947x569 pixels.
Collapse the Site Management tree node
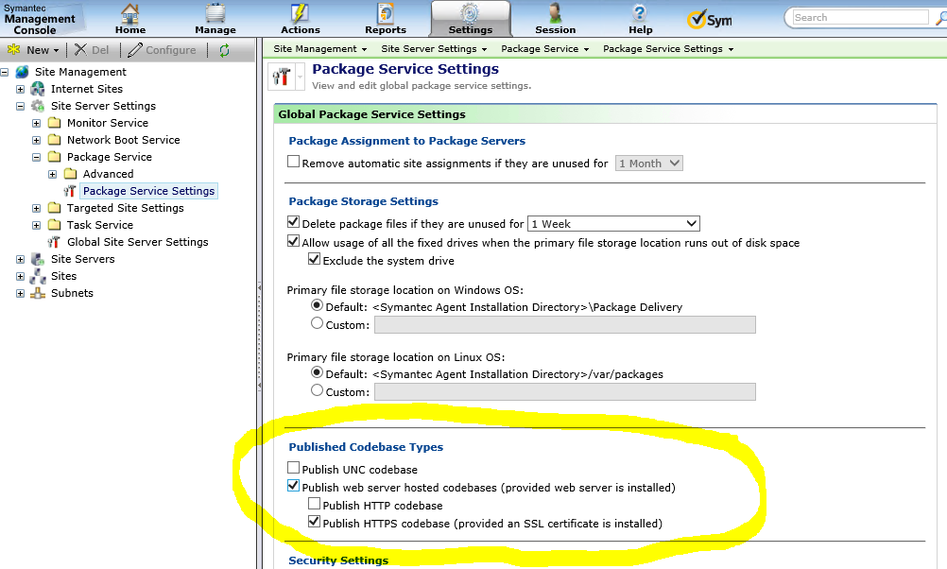(x=5, y=72)
